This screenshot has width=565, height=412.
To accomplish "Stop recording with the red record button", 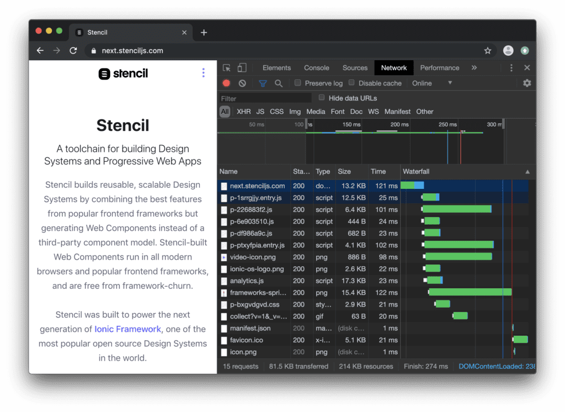I will [x=226, y=83].
